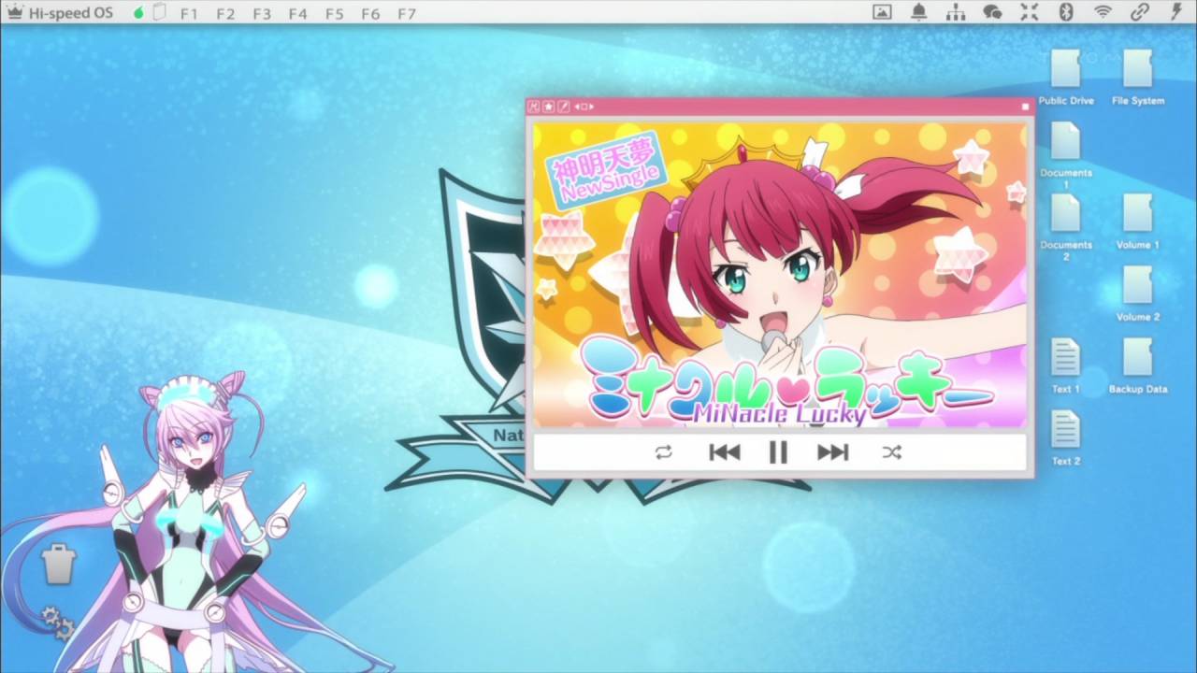Open notifications bell in the top bar

point(919,12)
